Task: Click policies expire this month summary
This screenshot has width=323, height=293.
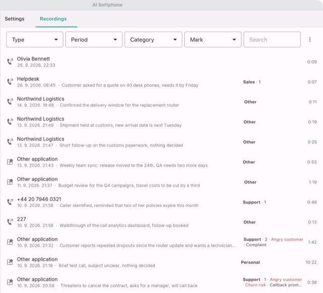Action: click(129, 205)
